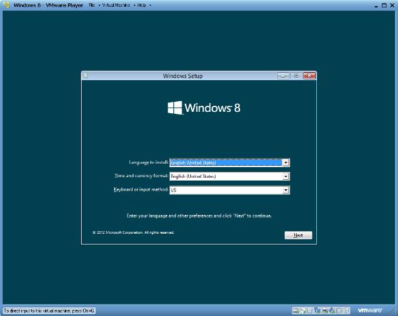Click the network adapter device icon in status bar
Viewport: 398px width, 316px height.
coord(317,311)
